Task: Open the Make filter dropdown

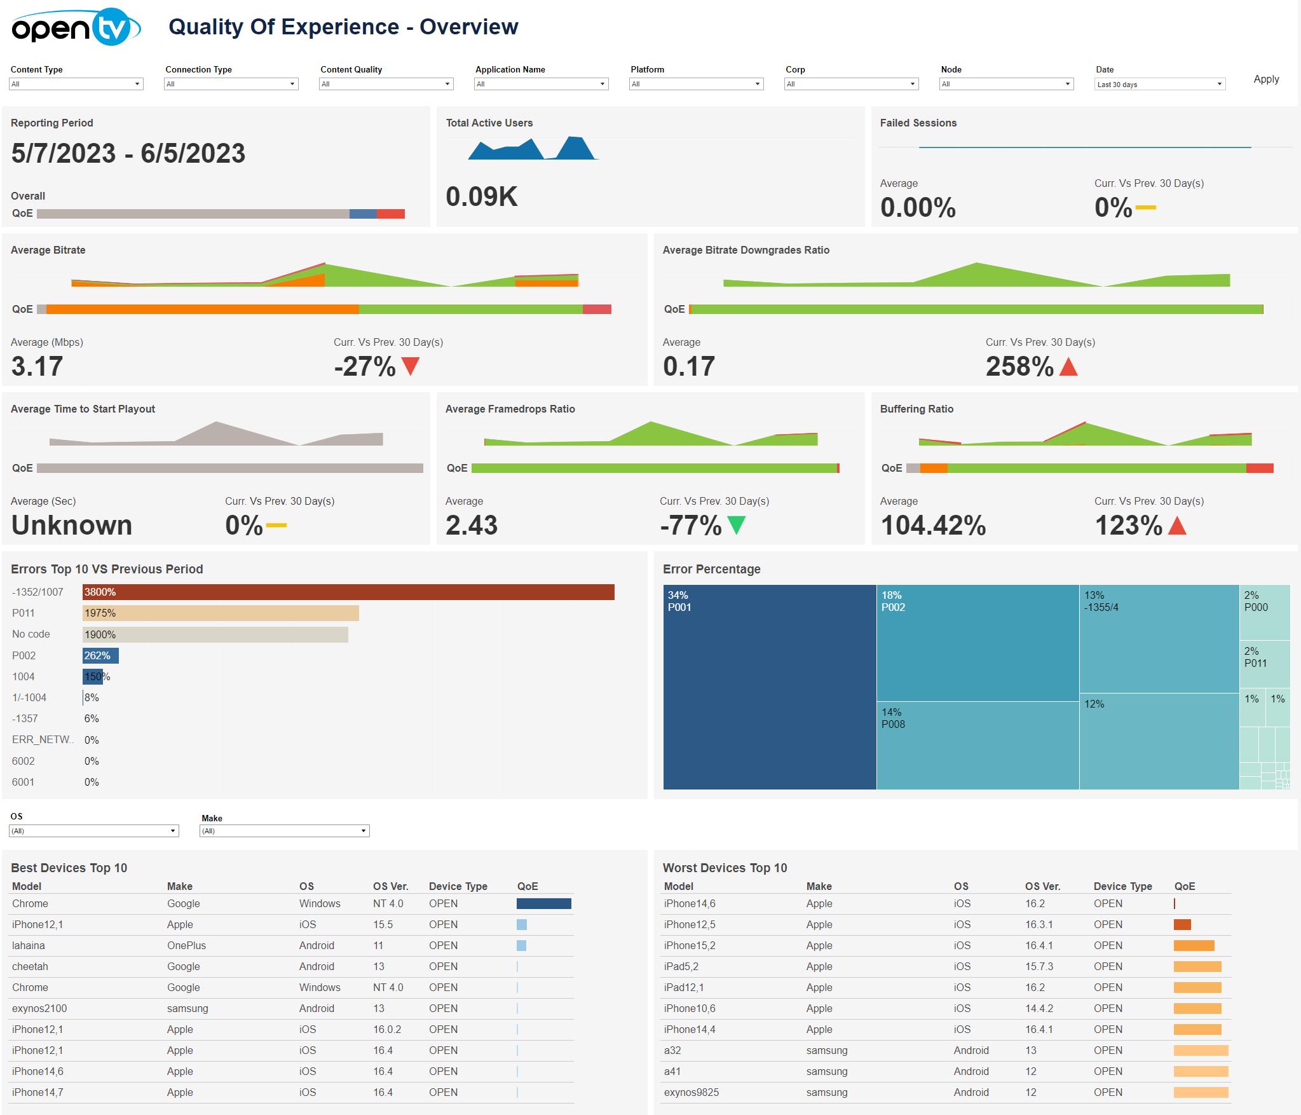Action: point(284,831)
